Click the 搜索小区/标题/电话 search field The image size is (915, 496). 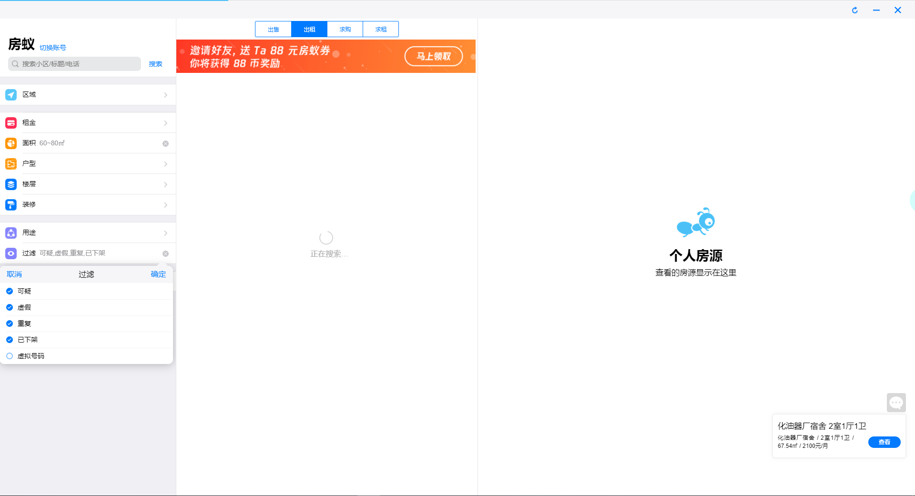(x=74, y=64)
